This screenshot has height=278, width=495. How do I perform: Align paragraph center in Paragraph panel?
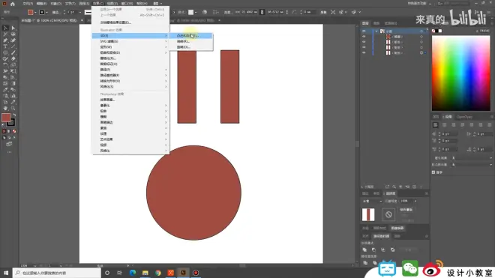pos(444,125)
